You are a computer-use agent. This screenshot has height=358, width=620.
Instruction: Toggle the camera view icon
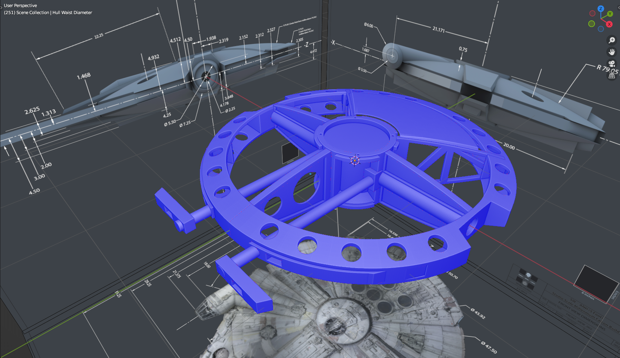point(612,64)
